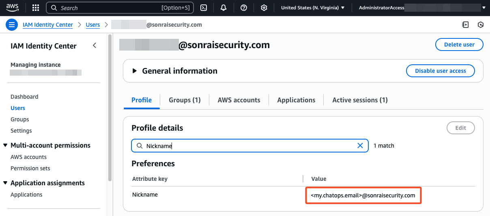Viewport: 490px width, 216px height.
Task: Open the United States (N. Virginia) region dropdown
Action: click(x=313, y=8)
